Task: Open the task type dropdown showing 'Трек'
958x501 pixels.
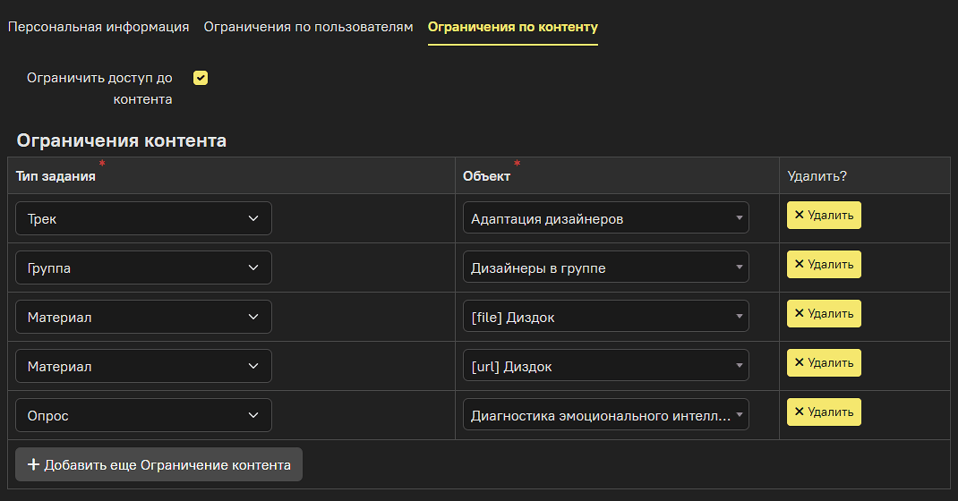Action: point(143,218)
